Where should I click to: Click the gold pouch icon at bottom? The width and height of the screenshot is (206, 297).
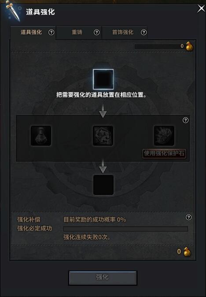coord(187,252)
